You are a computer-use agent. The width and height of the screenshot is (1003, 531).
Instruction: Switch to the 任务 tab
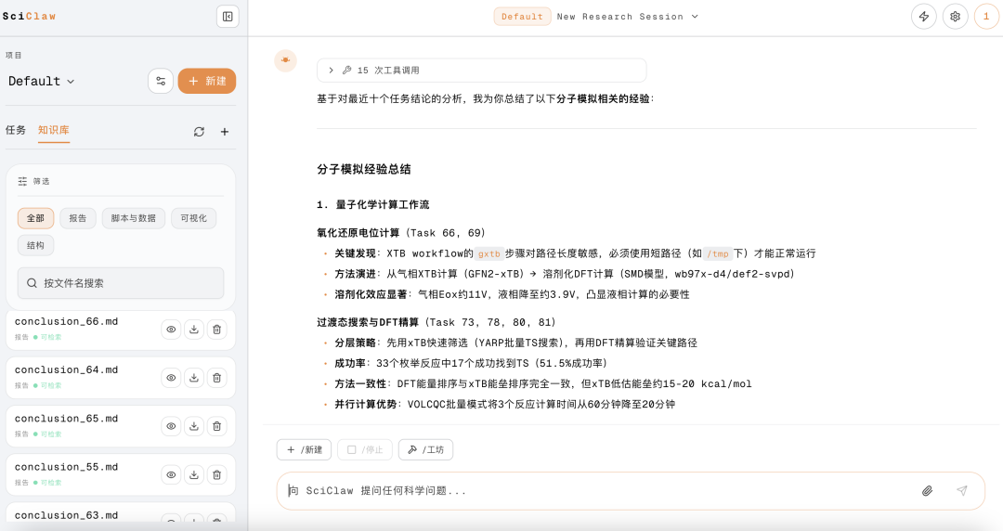coord(16,131)
